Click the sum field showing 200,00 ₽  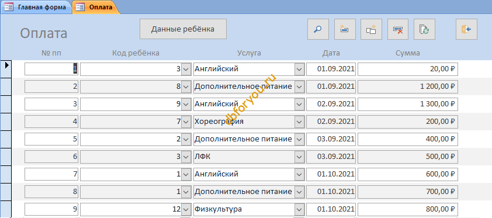coord(408,122)
